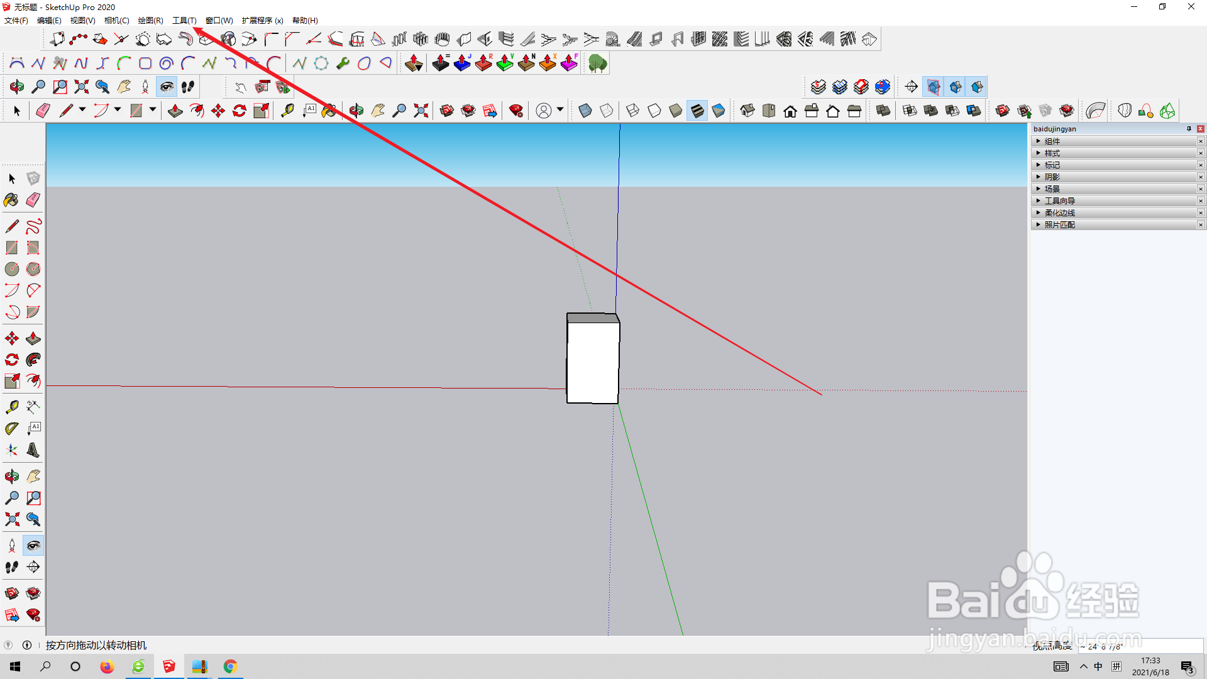Open the Windows Start menu
This screenshot has height=679, width=1207.
15,666
